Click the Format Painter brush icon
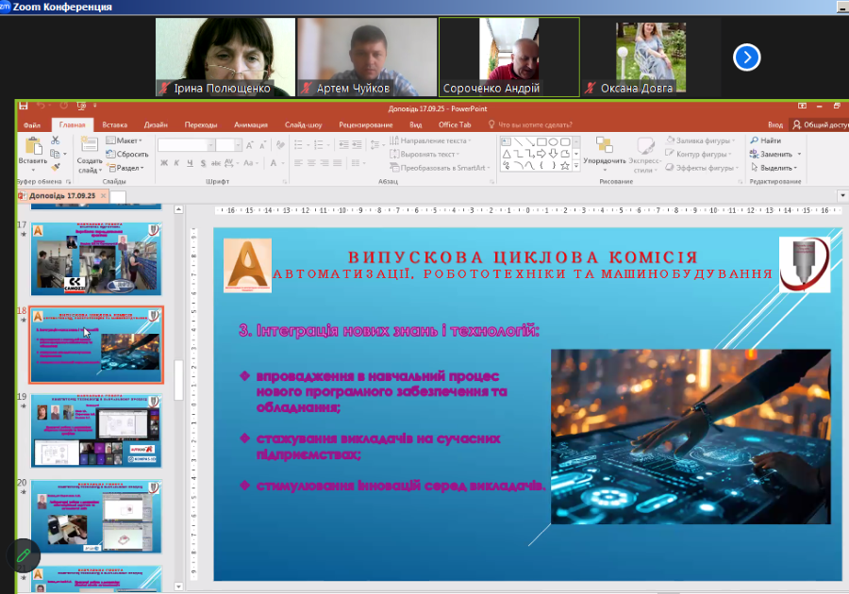The height and width of the screenshot is (594, 849). [55, 167]
